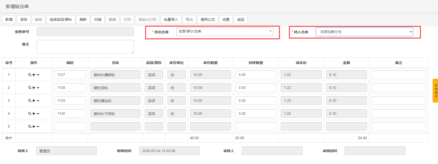Focus the 转移数量 field for 猪肚汤粉
The width and height of the screenshot is (438, 164).
tap(256, 88)
